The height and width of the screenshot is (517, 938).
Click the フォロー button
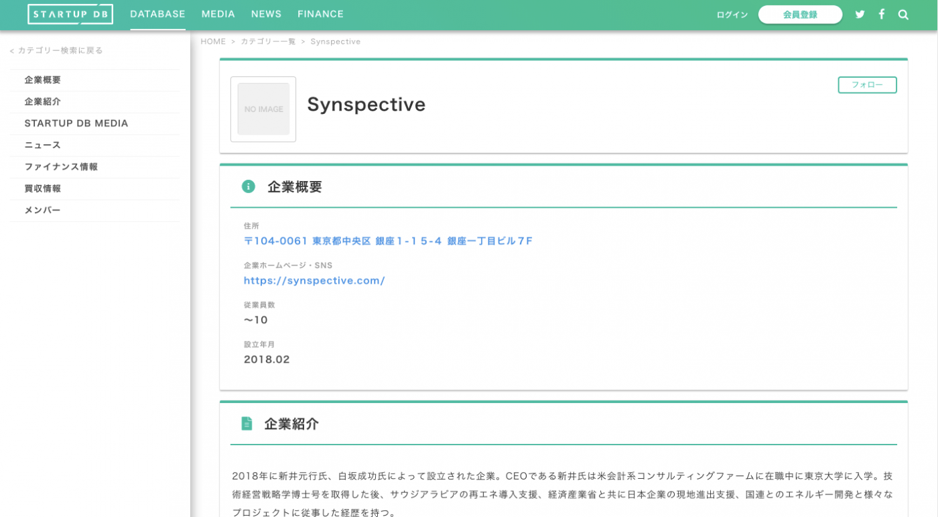[x=867, y=85]
